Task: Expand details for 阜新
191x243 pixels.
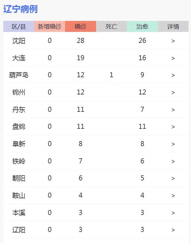Action: point(173,144)
